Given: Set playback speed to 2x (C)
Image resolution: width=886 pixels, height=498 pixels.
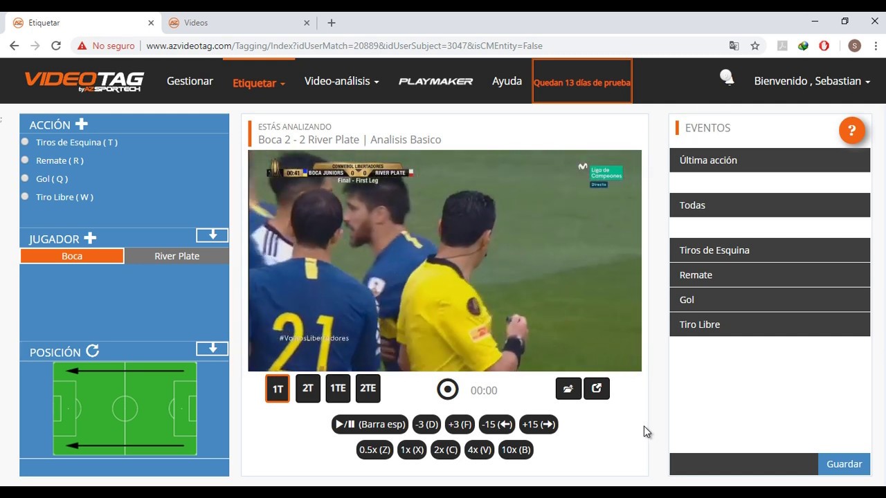Looking at the screenshot, I should (446, 450).
